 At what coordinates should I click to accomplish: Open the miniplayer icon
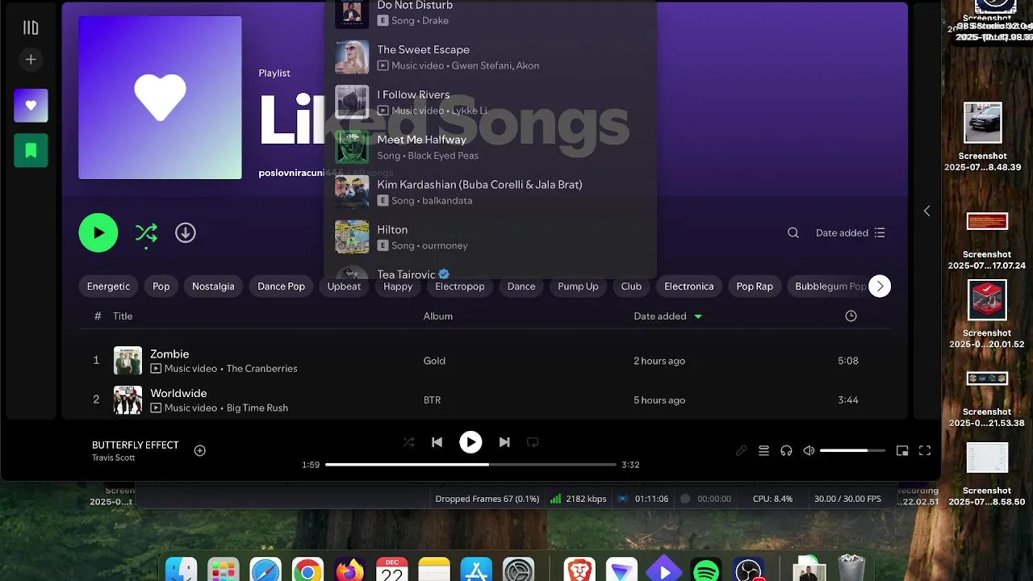click(902, 451)
